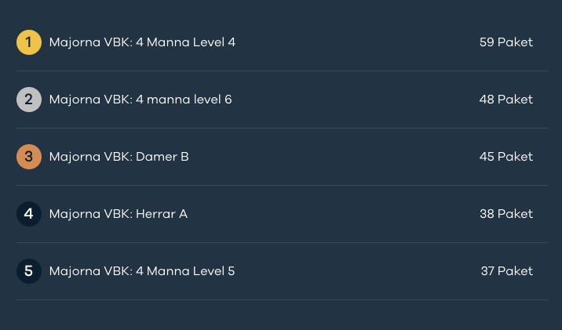Image resolution: width=562 pixels, height=330 pixels.
Task: Click the gold rank 1 badge
Action: tap(29, 42)
